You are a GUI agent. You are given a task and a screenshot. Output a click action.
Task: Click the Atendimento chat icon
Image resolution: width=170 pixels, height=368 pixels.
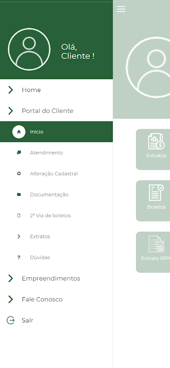tap(19, 153)
